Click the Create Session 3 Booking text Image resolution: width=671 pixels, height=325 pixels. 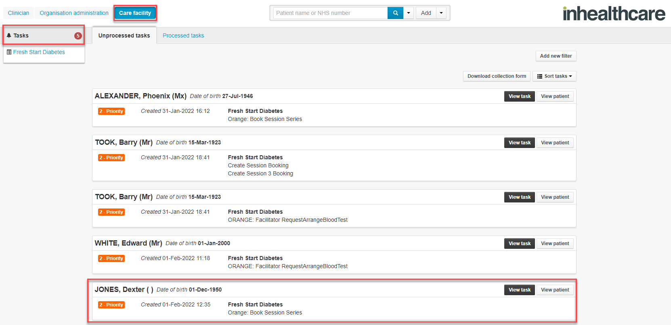pos(260,173)
